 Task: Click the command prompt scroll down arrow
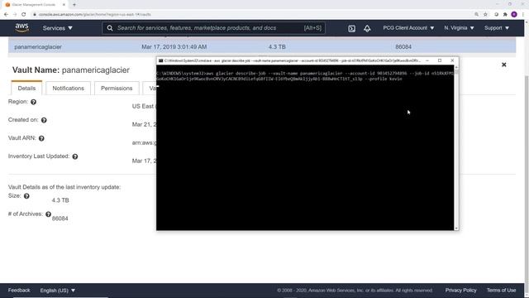(456, 228)
